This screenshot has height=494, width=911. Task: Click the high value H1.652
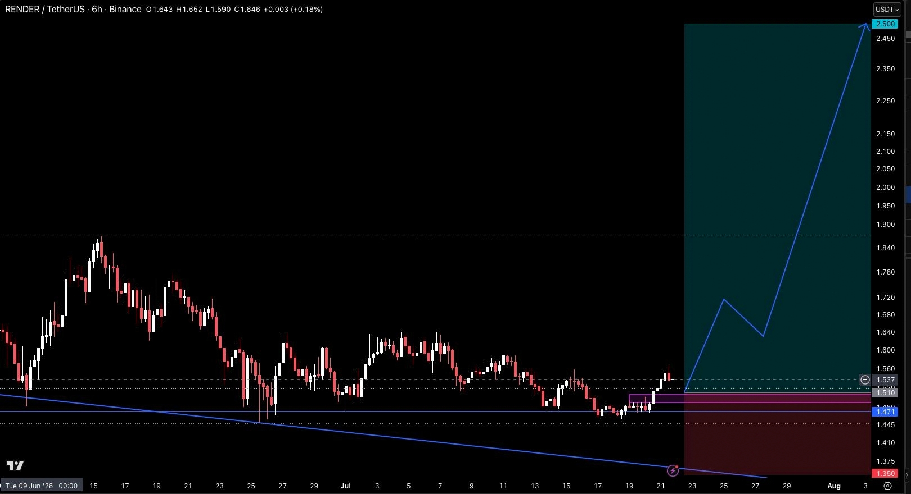click(x=189, y=10)
